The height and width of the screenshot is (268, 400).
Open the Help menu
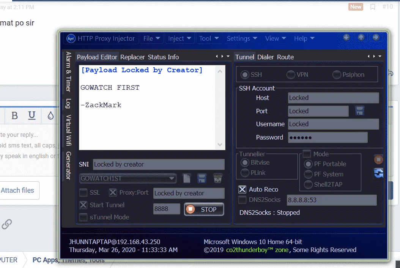304,38
